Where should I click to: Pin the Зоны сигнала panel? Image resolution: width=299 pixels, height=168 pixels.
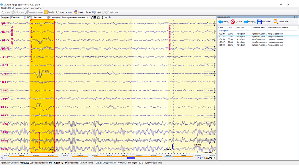tap(295, 17)
